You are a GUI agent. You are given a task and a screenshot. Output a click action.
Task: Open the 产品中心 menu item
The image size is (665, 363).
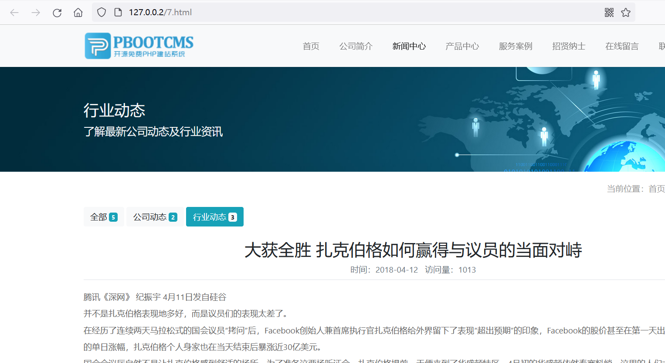tap(462, 46)
